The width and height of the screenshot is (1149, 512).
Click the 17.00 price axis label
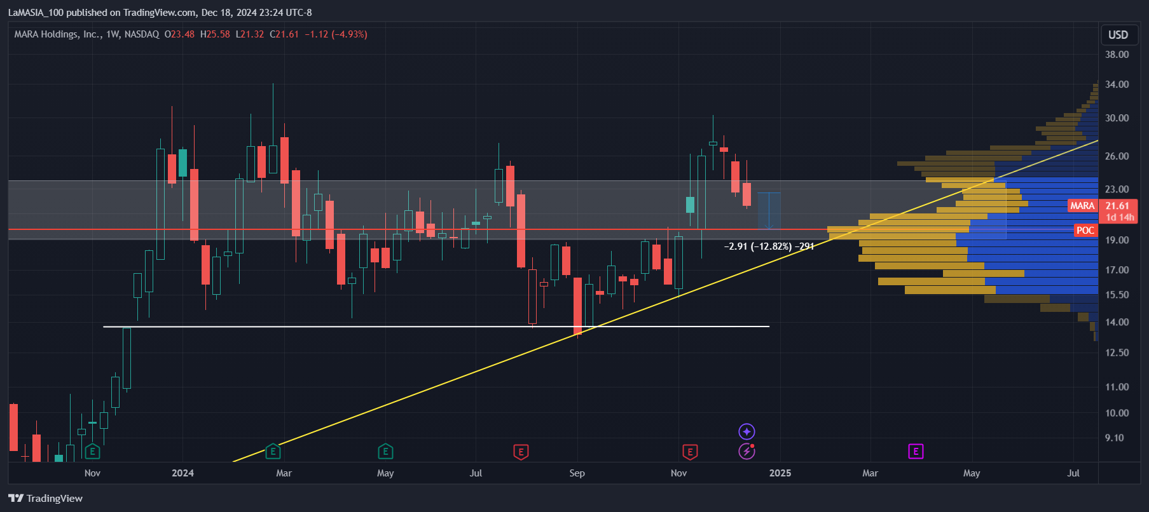[x=1117, y=270]
